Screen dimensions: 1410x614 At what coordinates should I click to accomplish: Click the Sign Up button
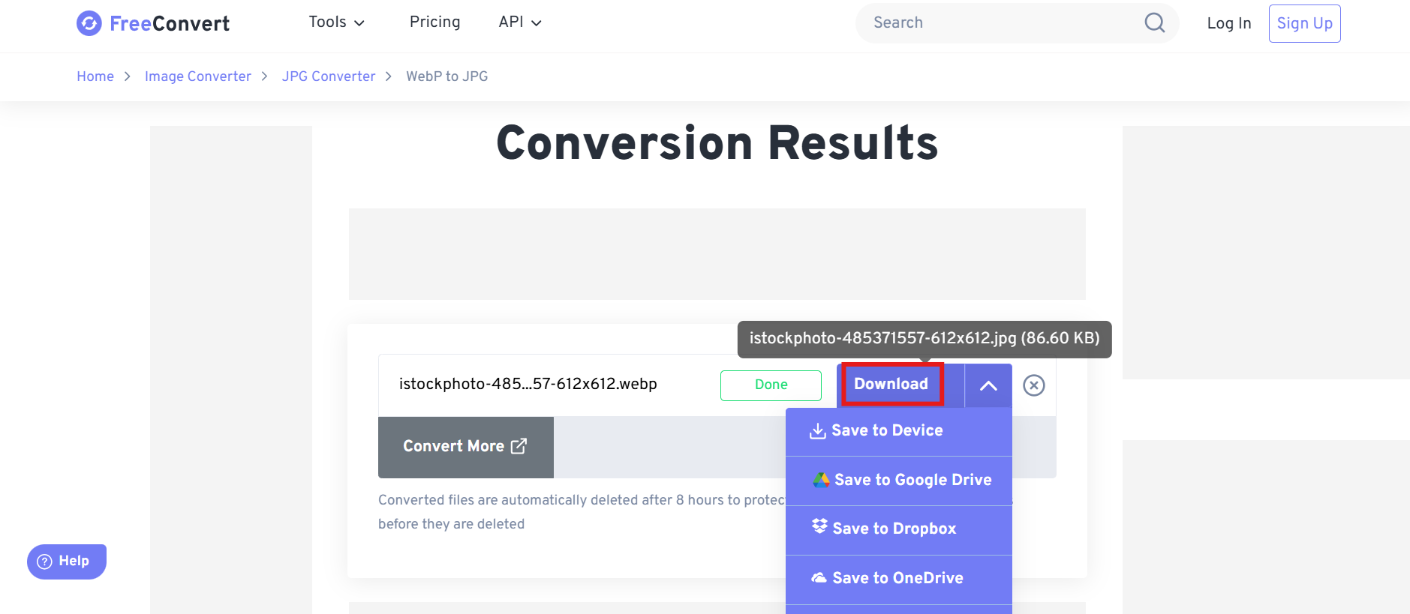1304,23
